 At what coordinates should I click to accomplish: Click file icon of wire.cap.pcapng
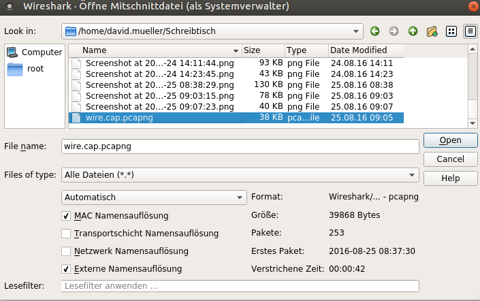coord(76,118)
